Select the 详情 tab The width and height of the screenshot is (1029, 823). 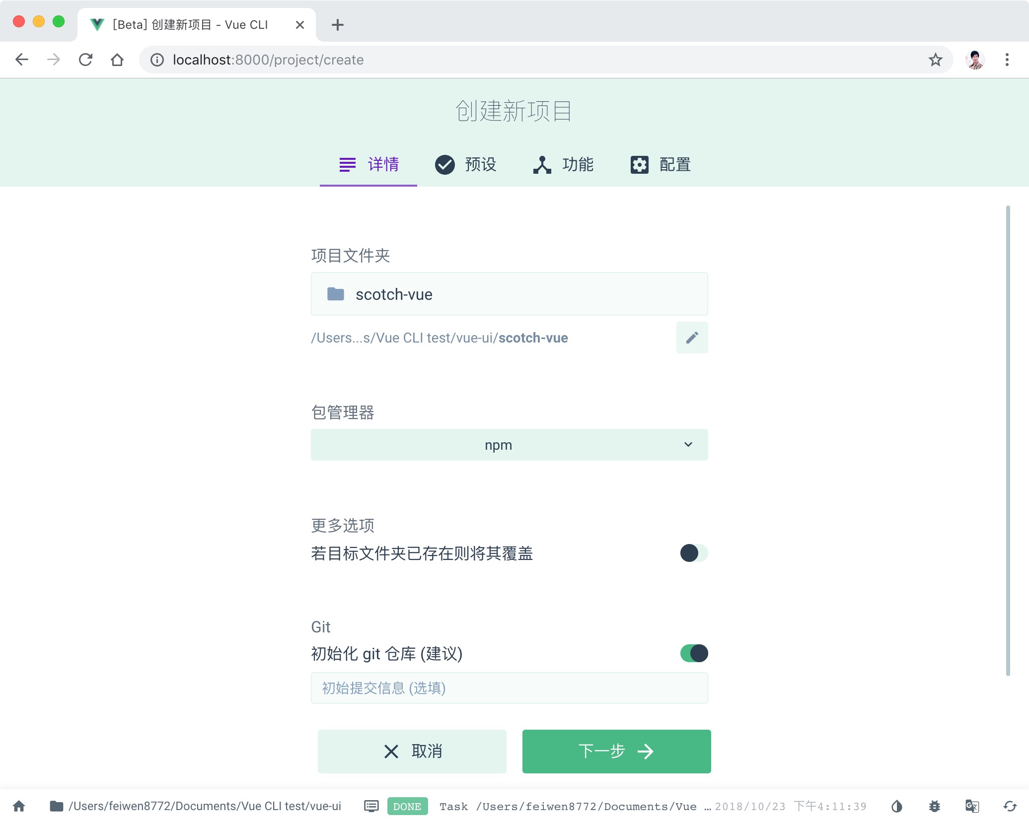click(x=368, y=164)
